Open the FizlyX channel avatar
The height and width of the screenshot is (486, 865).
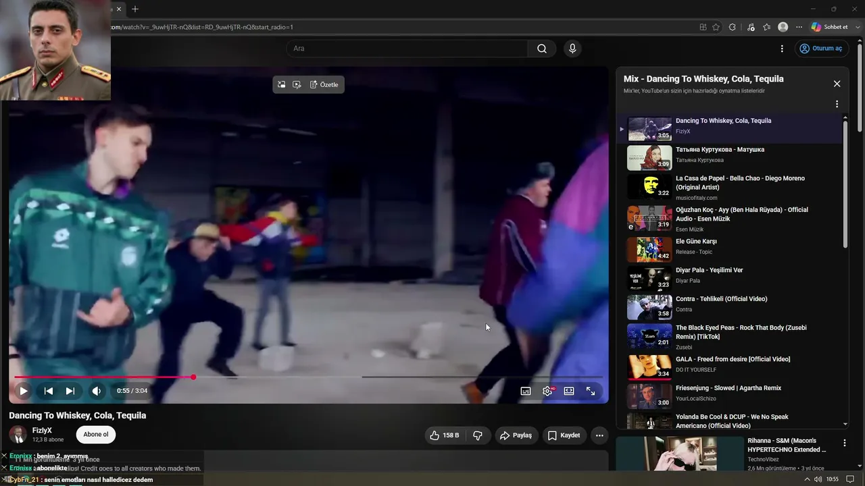point(18,435)
